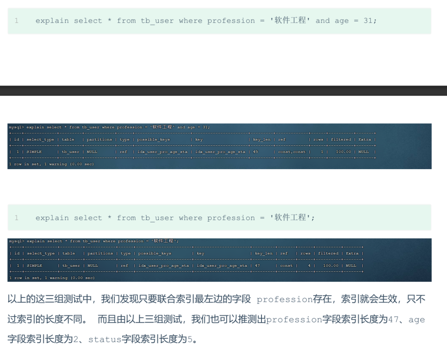Screen dimensions: 447x351
Task: Click the number 47 in the paragraph
Action: tap(393, 320)
